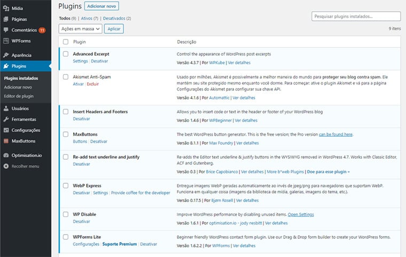Check the Advanced Excerpt plugin checkbox
Image resolution: width=406 pixels, height=257 pixels.
tap(66, 54)
